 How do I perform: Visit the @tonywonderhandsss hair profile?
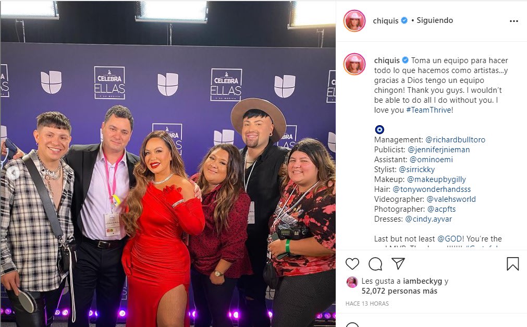point(432,189)
